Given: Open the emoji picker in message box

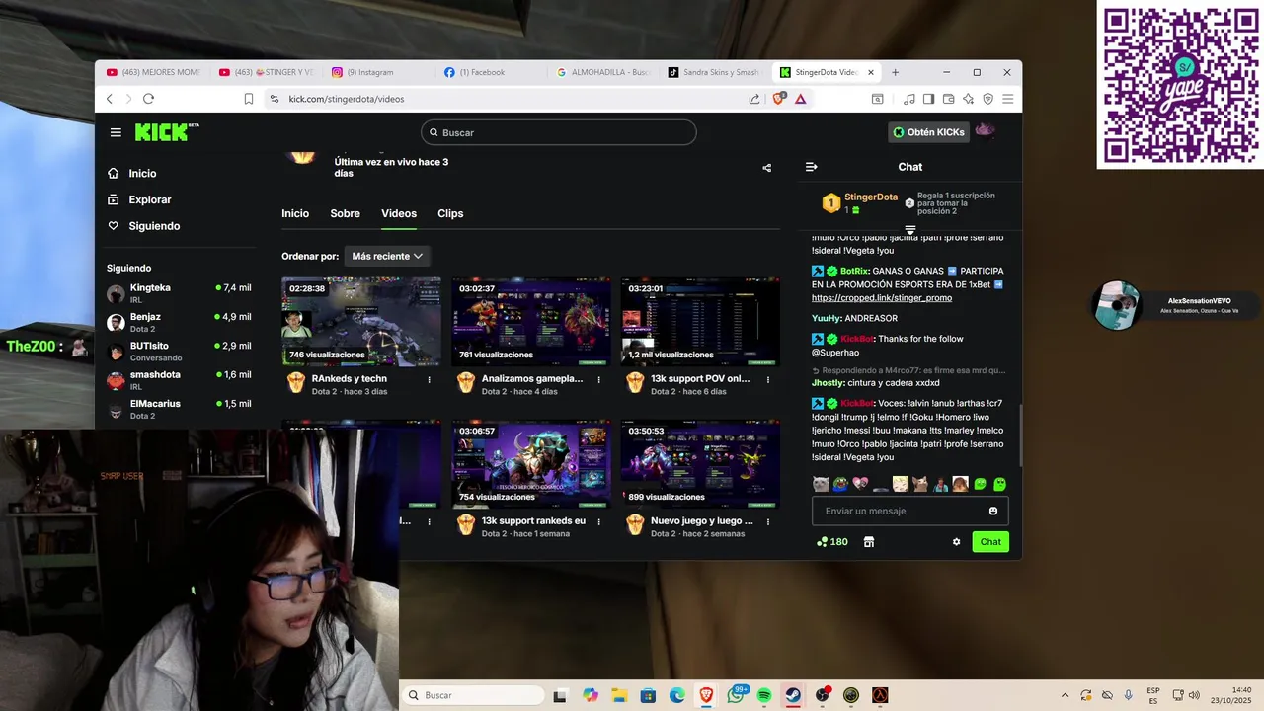Looking at the screenshot, I should tap(993, 511).
